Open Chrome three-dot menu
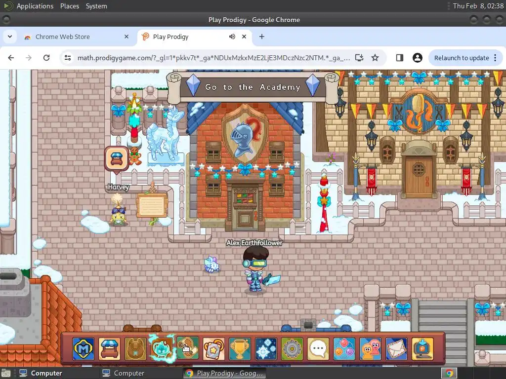Viewport: 506px width, 379px height. click(x=496, y=58)
